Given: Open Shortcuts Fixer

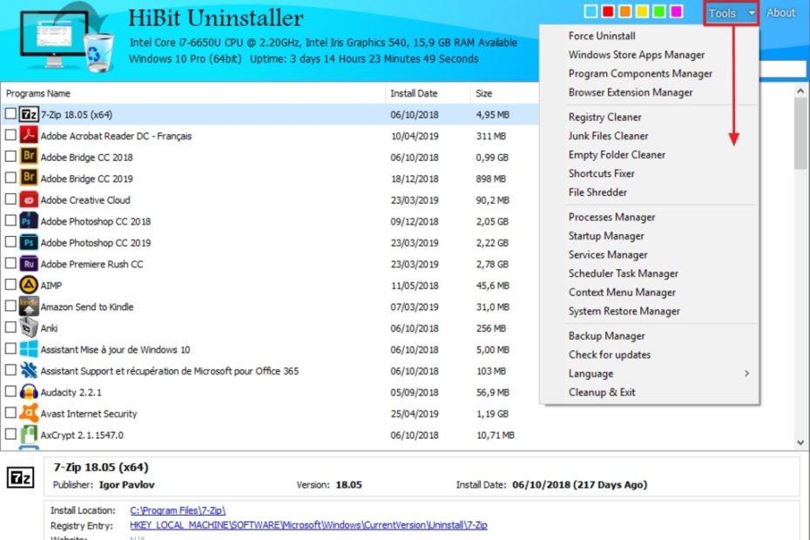Looking at the screenshot, I should coord(601,173).
